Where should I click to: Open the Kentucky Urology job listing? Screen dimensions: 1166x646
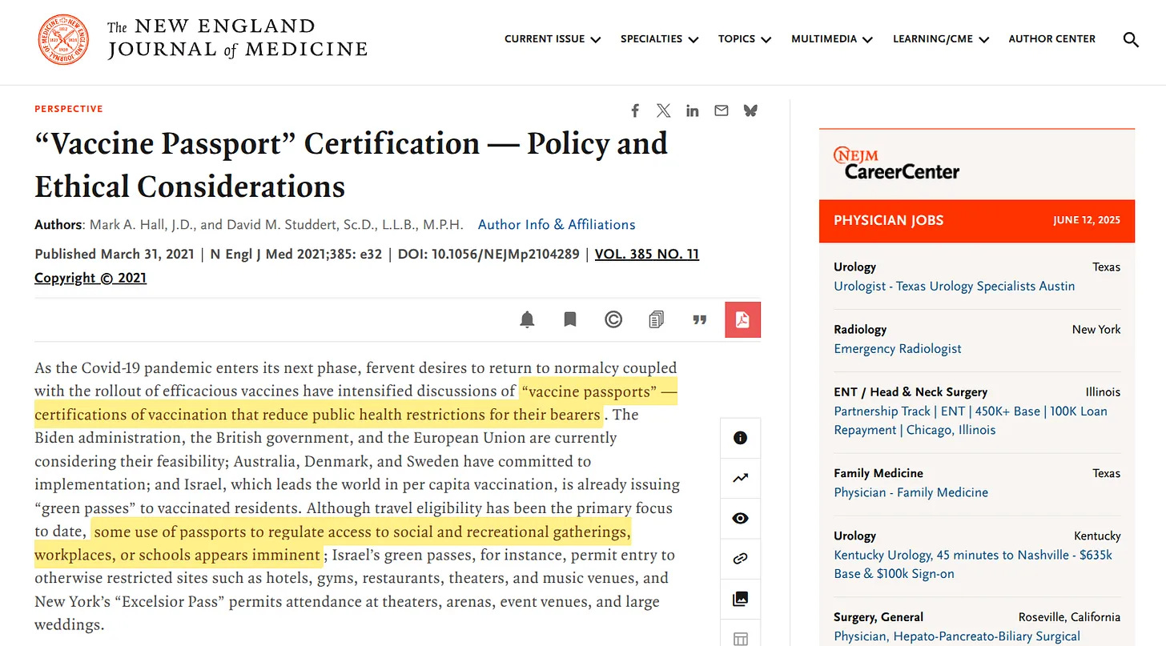973,564
